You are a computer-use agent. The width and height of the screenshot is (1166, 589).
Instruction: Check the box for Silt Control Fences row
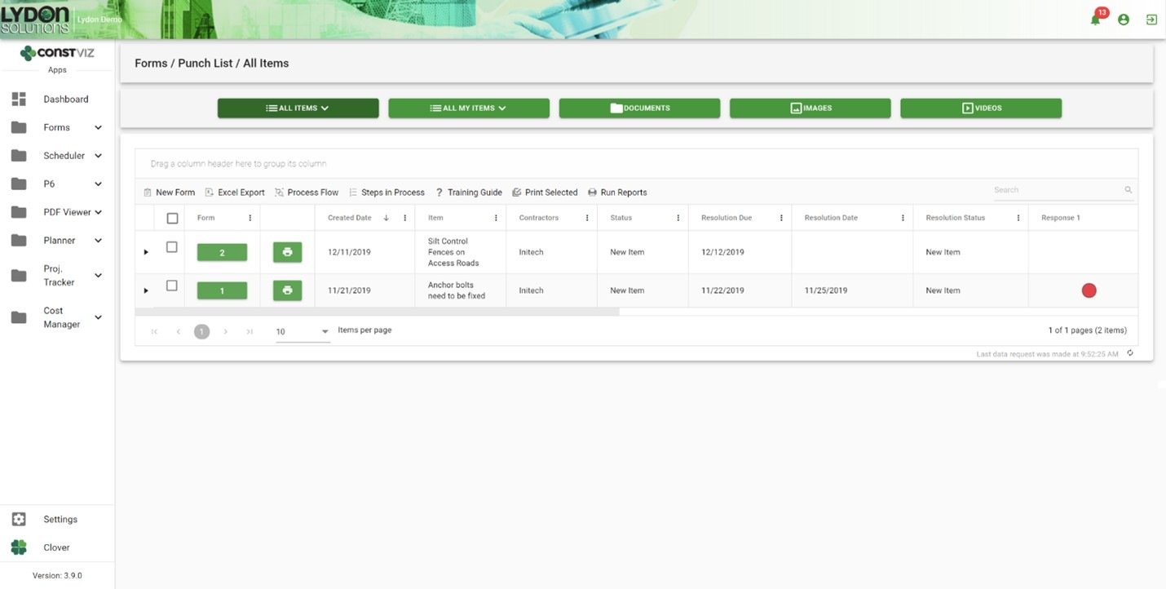(172, 247)
